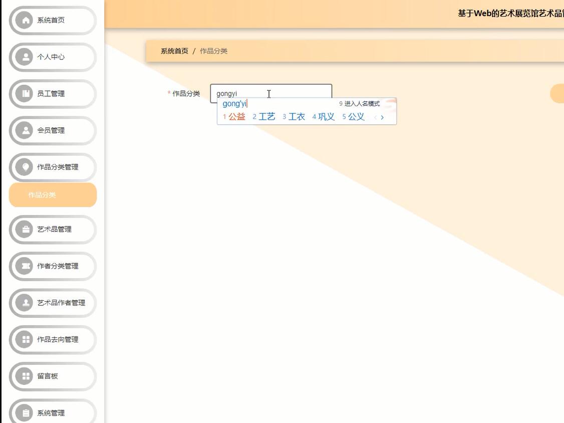
Task: Click the 会员管理 member icon
Action: click(25, 130)
